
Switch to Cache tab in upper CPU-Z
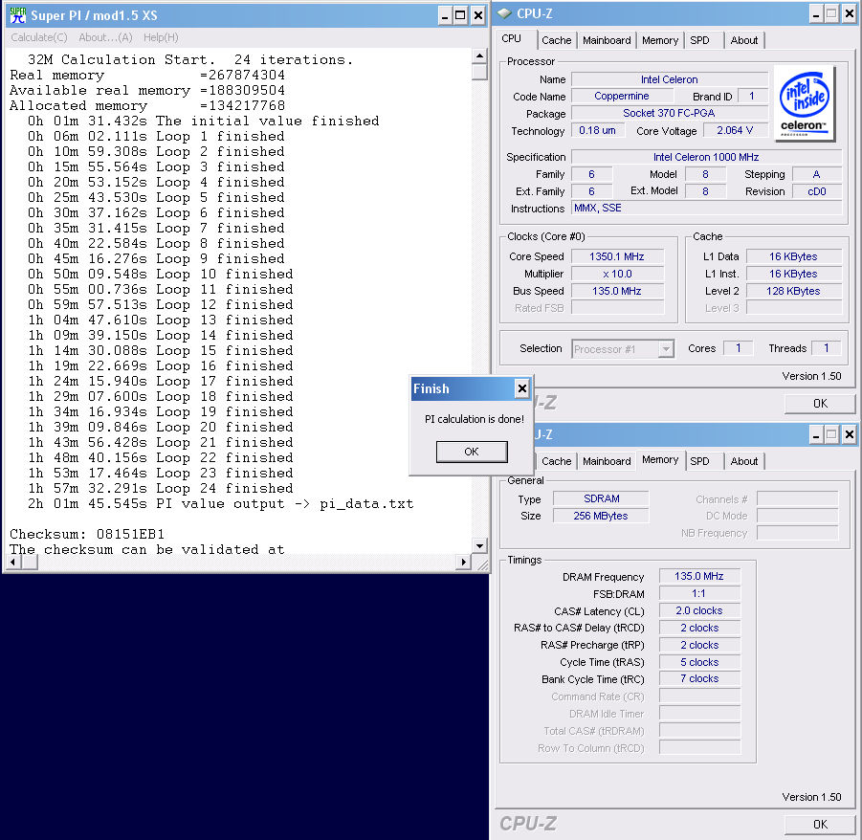coord(557,40)
